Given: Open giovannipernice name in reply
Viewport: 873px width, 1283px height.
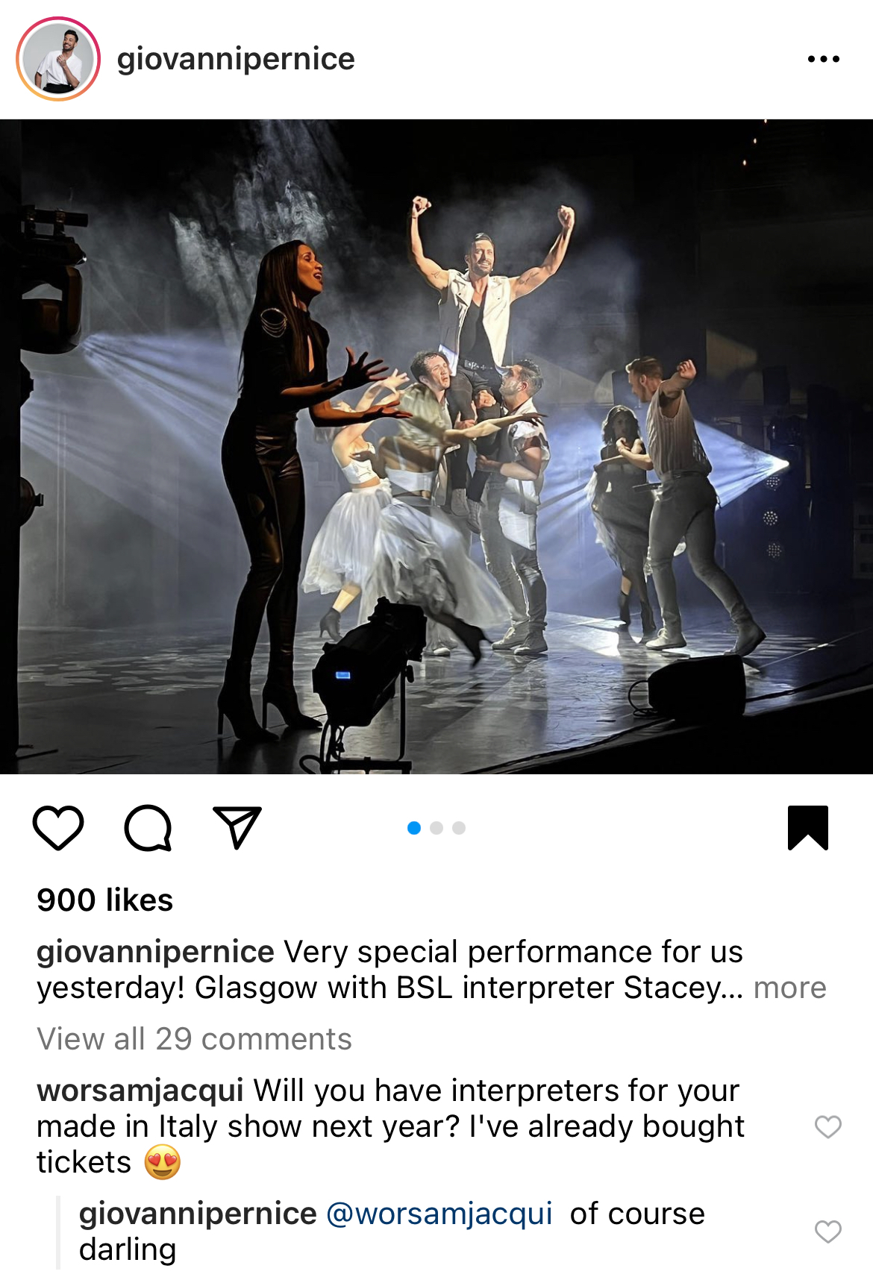Looking at the screenshot, I should pos(198,1214).
